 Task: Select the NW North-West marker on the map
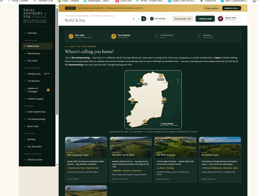[x=142, y=80]
